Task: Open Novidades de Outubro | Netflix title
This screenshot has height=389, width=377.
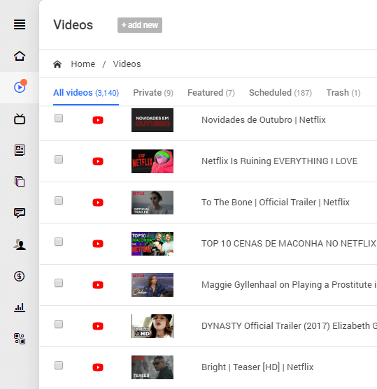Action: (264, 120)
